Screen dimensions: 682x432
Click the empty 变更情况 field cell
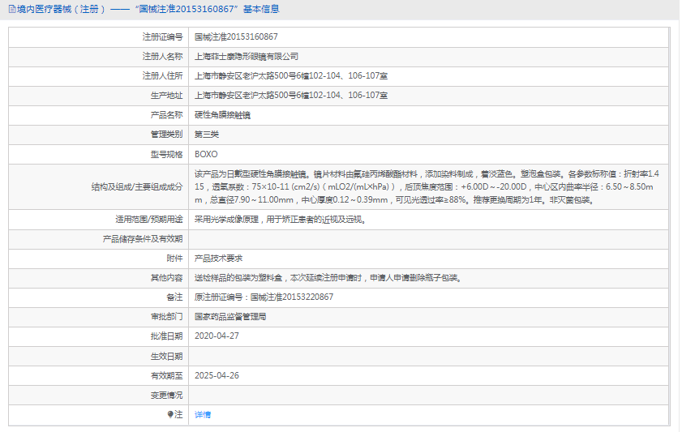[428, 395]
